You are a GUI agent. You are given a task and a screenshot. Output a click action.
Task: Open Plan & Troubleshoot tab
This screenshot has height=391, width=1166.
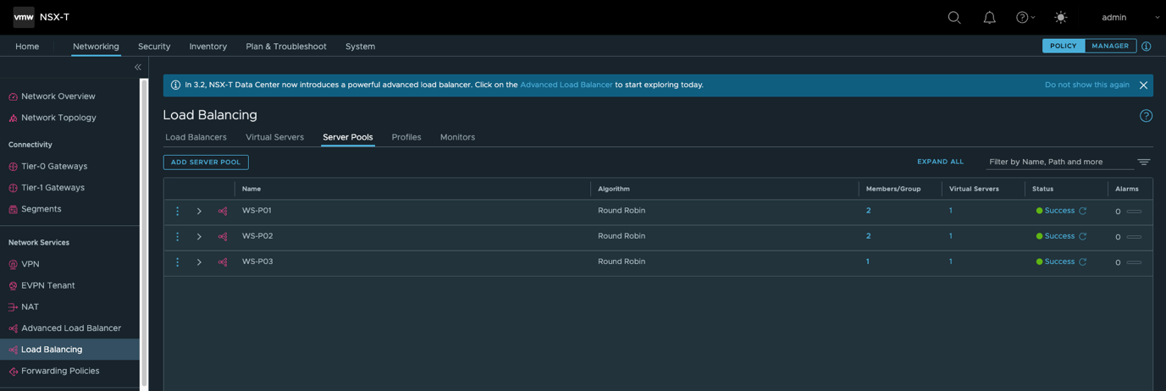(x=286, y=47)
